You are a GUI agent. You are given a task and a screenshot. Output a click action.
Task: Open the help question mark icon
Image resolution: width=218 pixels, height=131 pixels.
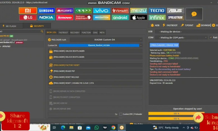194,14
